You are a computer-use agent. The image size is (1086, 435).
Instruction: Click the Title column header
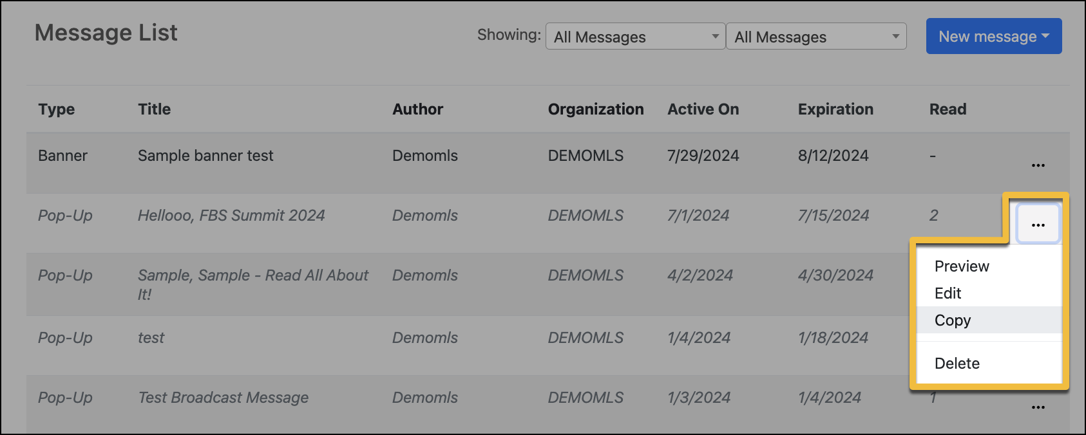155,109
